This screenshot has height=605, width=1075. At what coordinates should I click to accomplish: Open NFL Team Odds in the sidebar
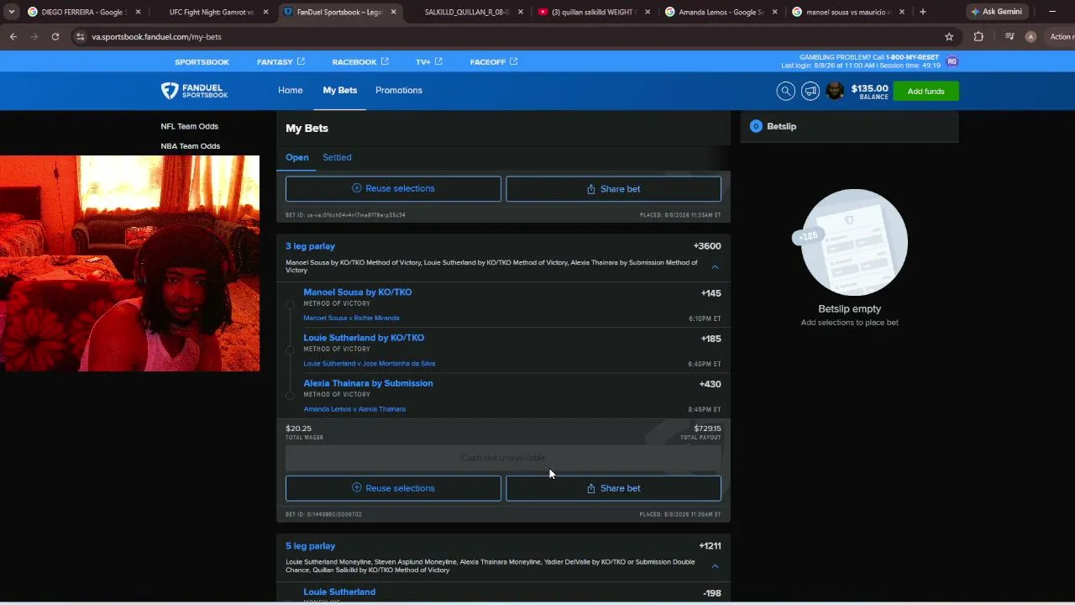pyautogui.click(x=190, y=126)
